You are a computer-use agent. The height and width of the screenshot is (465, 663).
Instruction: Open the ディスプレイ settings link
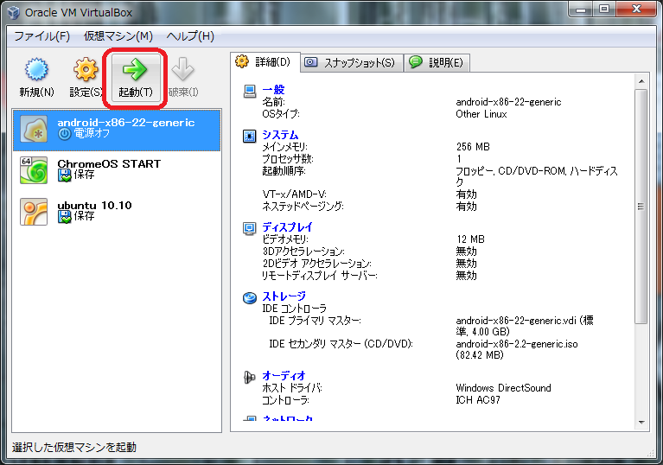point(287,227)
